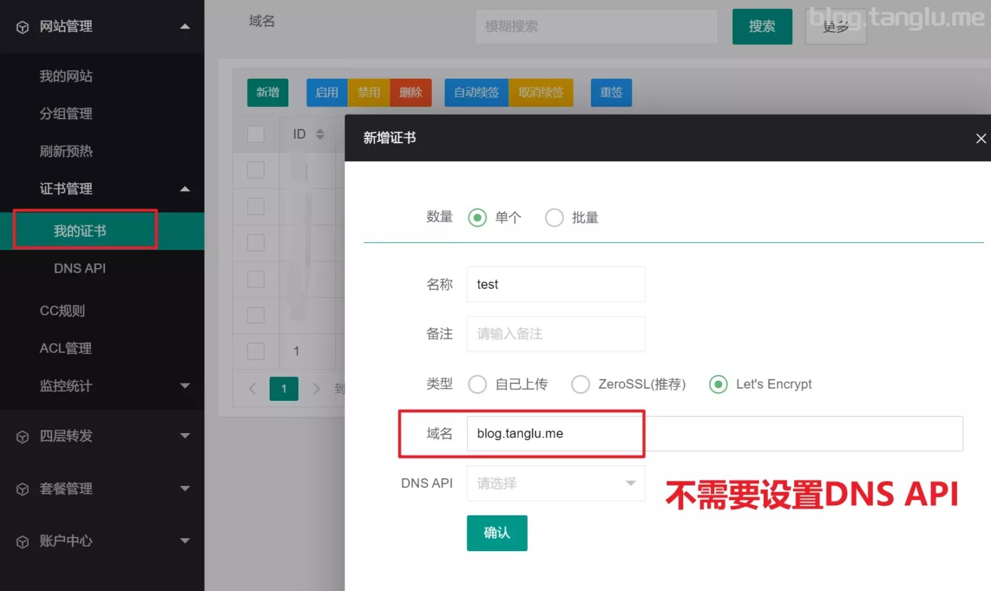991x591 pixels.
Task: Click the 网站管理 sidebar section icon
Action: 22,26
